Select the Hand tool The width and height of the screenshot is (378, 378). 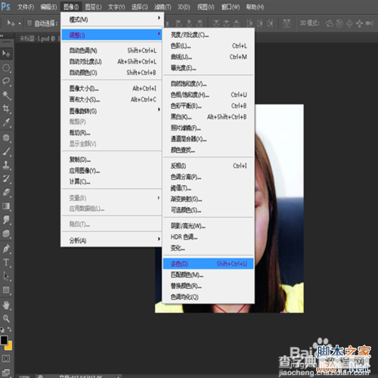(6, 305)
